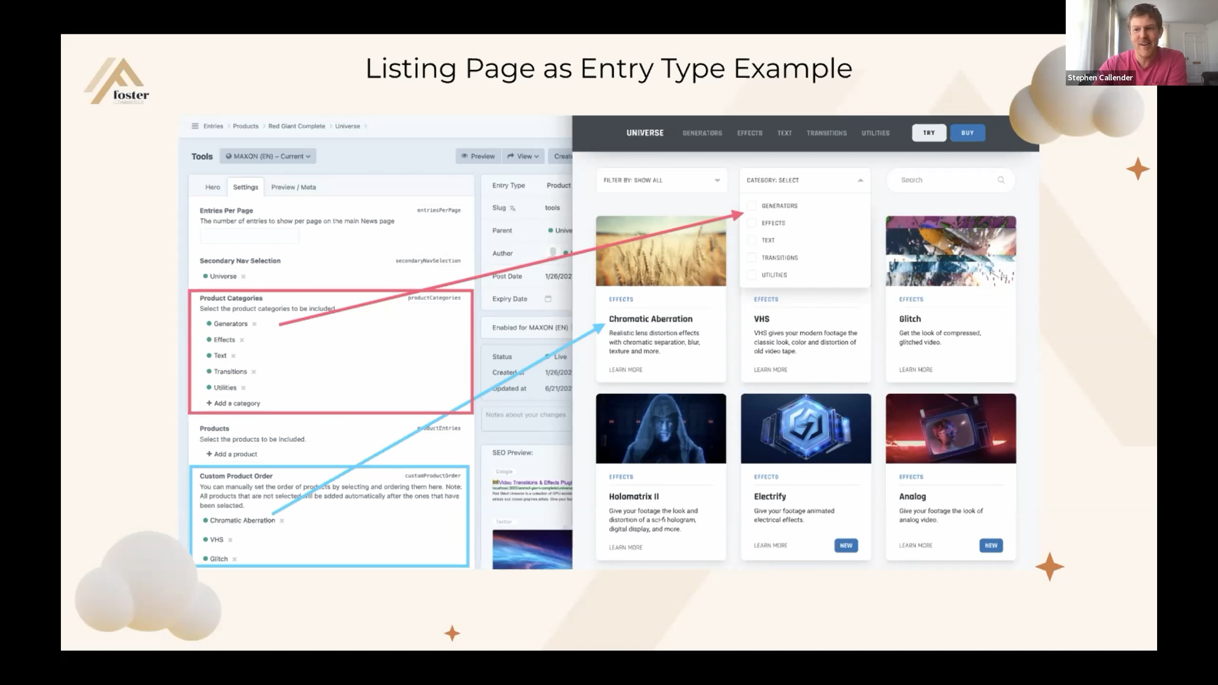Open Effects in the Universe nav
This screenshot has width=1218, height=685.
[750, 133]
